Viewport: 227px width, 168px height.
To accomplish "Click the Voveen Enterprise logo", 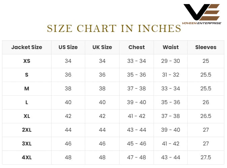I will pos(202,14).
